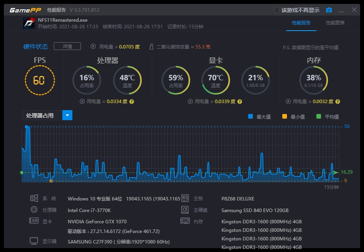Click the processor power help question mark
The height and width of the screenshot is (252, 364).
coord(132,102)
